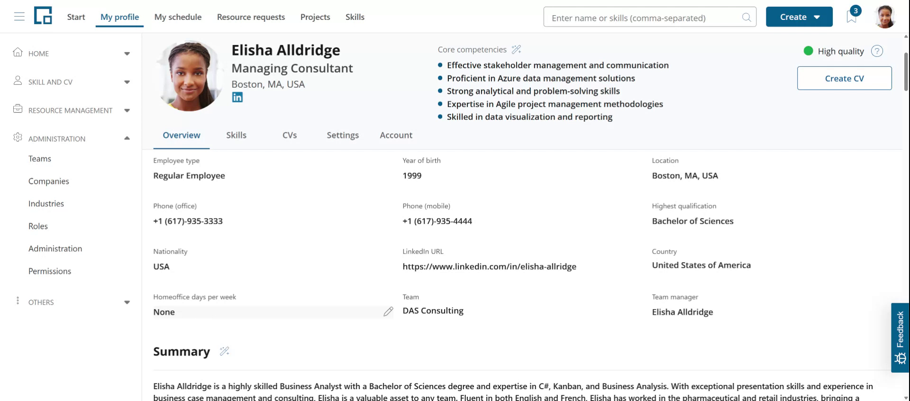Click the LinkedIn icon under Boston
Image resolution: width=910 pixels, height=401 pixels.
pyautogui.click(x=237, y=97)
